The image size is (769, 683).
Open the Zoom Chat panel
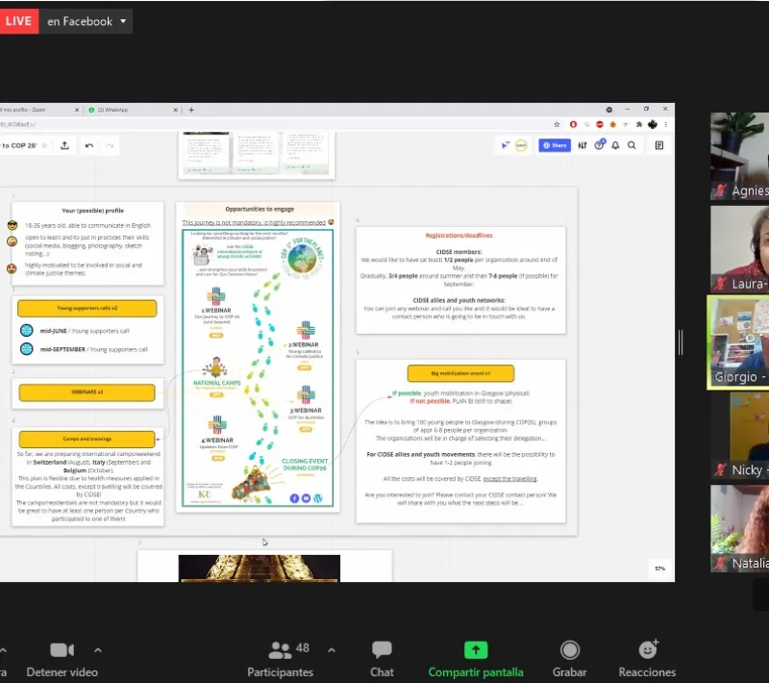tap(382, 659)
